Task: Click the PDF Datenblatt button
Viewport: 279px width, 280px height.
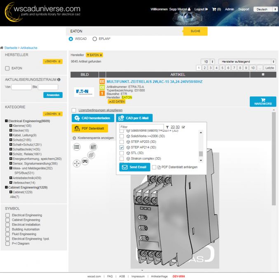Action: (90, 128)
